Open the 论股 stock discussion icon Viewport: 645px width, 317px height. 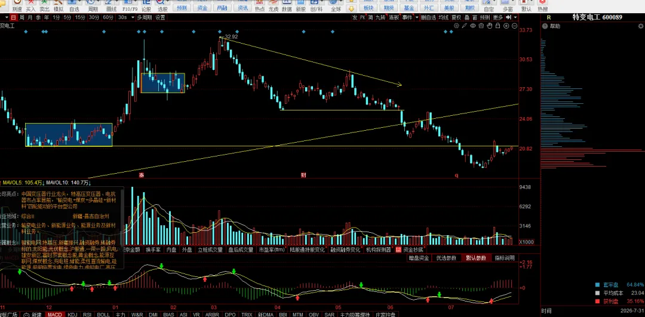[x=146, y=5]
